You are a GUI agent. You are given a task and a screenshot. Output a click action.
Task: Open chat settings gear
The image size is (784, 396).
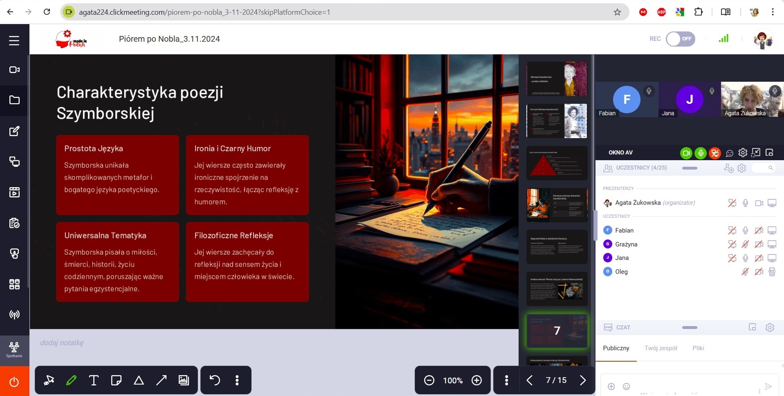pos(770,327)
